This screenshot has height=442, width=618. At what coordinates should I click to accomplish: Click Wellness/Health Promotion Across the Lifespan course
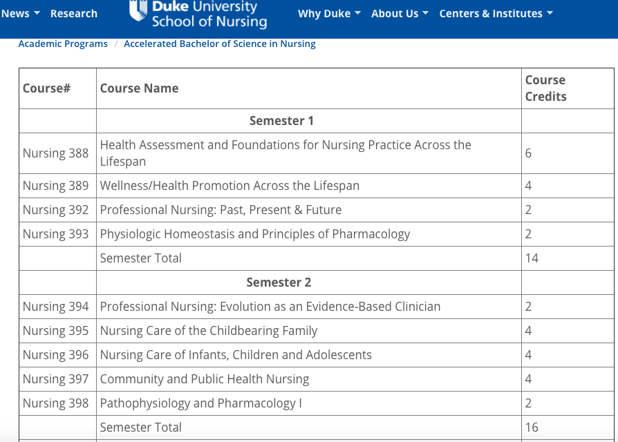point(230,186)
